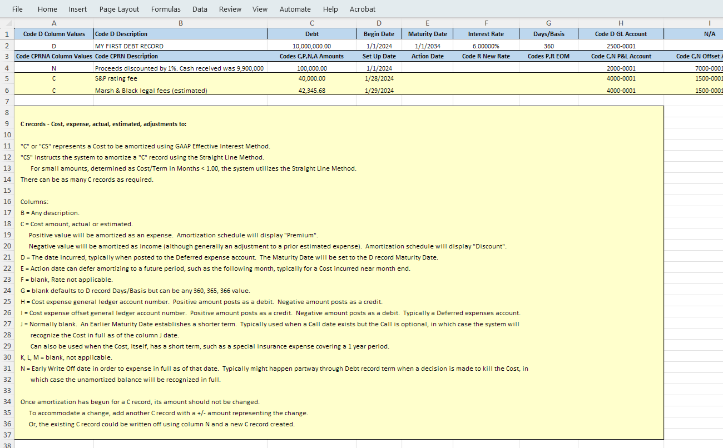Screen dimensions: 723x448
Task: Click 'Code D GL Account' header cell
Action: pyautogui.click(x=621, y=34)
